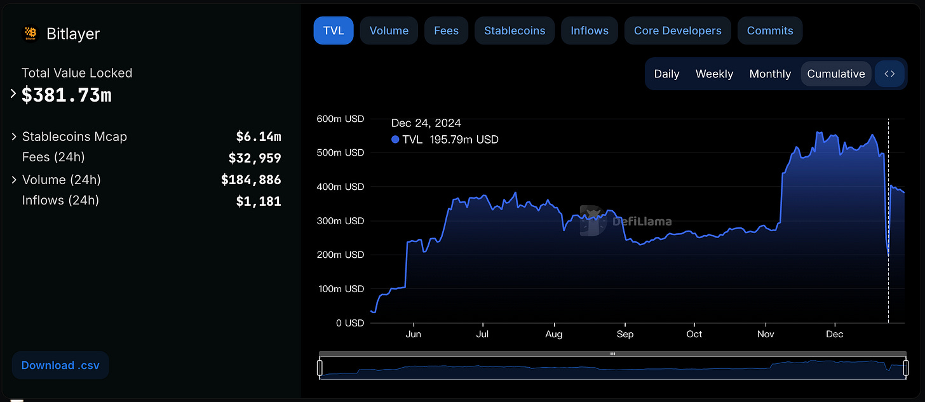Switch to the Volume tab
925x402 pixels.
pos(389,30)
